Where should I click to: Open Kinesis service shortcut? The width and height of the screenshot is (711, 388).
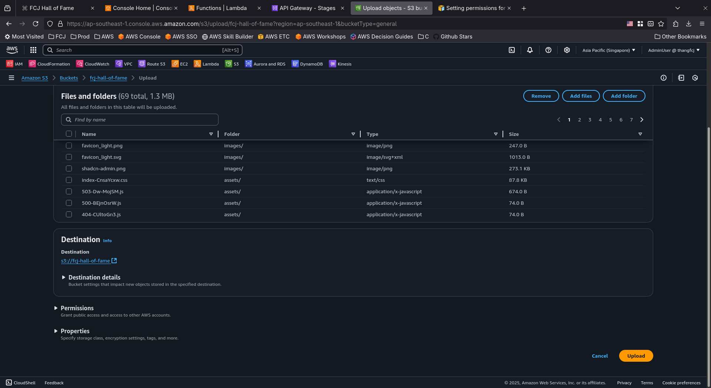point(340,64)
